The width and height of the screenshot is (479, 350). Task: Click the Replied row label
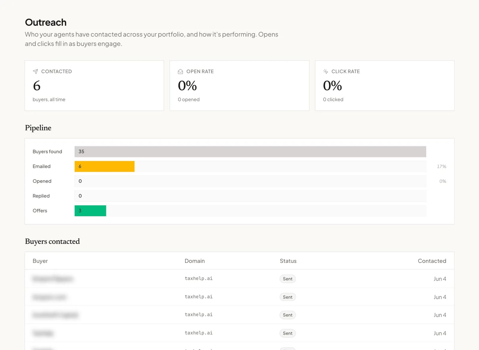41,196
